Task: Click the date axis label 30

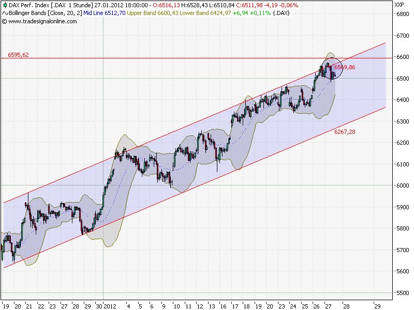Action: tap(99, 306)
